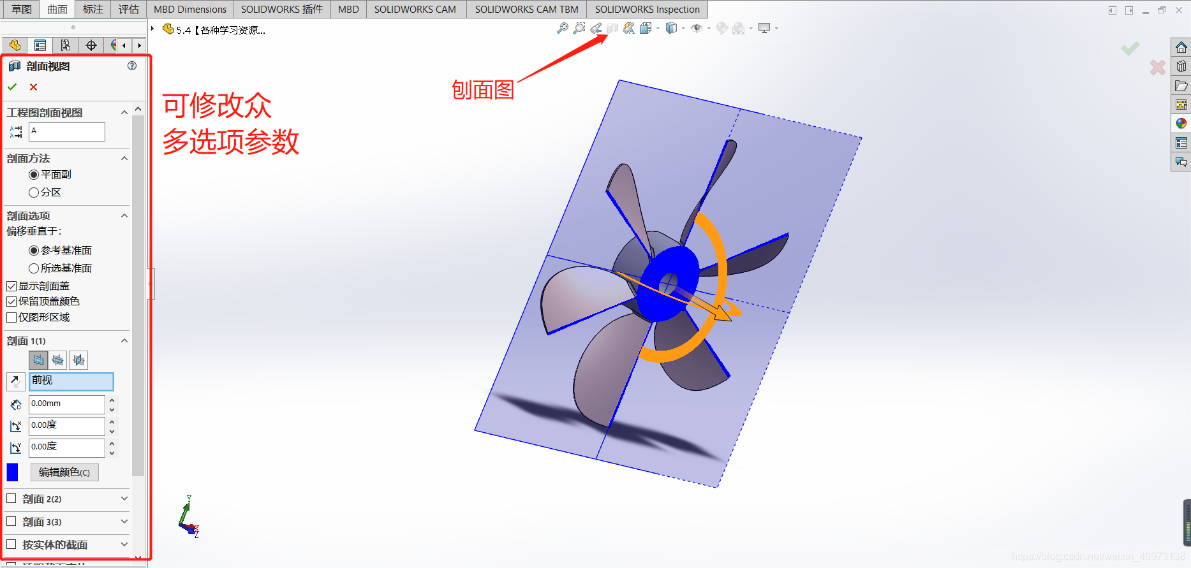Open Appearances color ball in task pane

[x=1181, y=123]
